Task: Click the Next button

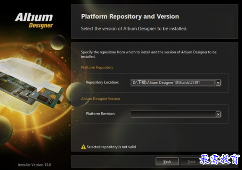Action: (x=191, y=161)
